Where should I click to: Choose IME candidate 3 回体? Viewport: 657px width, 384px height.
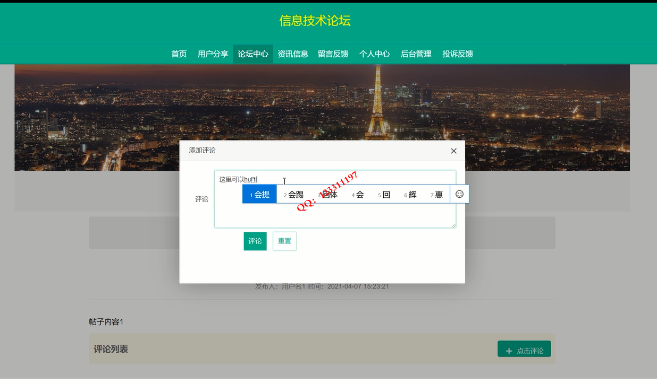click(x=328, y=195)
